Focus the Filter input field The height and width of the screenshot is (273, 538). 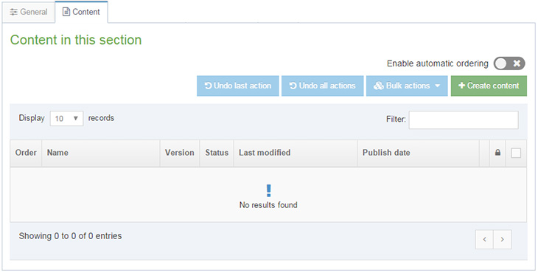click(x=464, y=120)
